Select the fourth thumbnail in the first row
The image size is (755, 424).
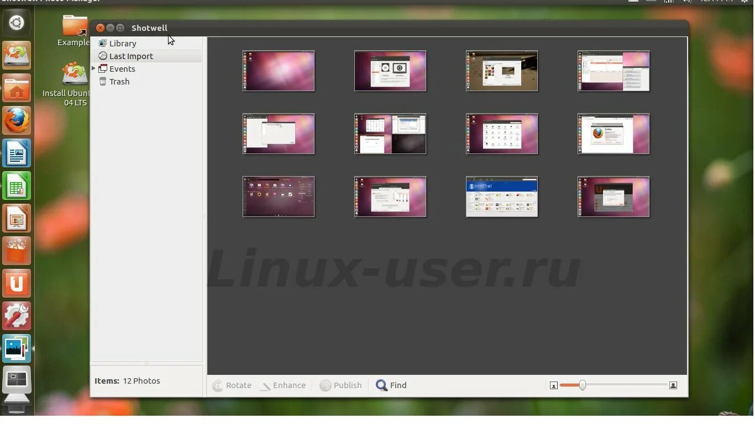[614, 71]
